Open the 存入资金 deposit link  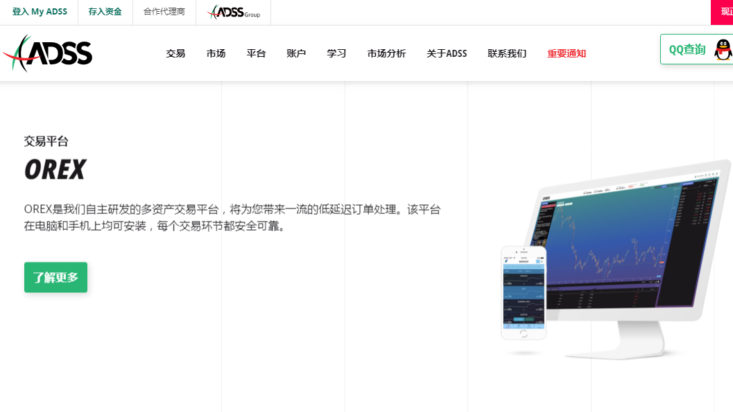coord(105,12)
